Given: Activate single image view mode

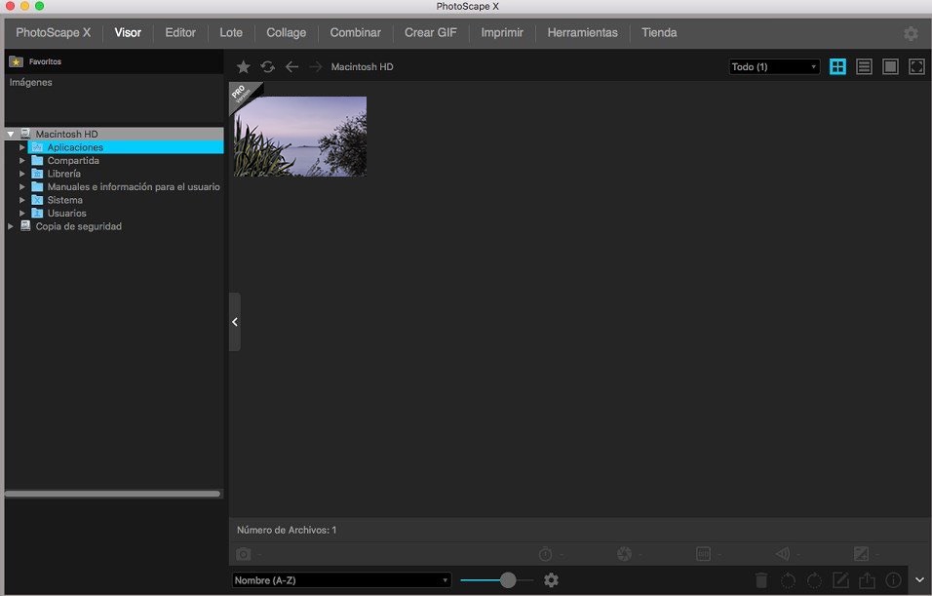Looking at the screenshot, I should tap(890, 66).
